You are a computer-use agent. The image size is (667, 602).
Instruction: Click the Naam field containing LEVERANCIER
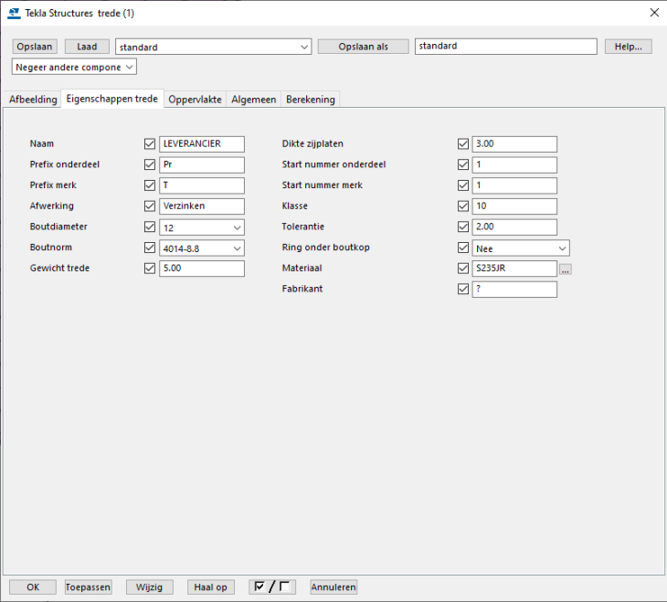coord(202,143)
